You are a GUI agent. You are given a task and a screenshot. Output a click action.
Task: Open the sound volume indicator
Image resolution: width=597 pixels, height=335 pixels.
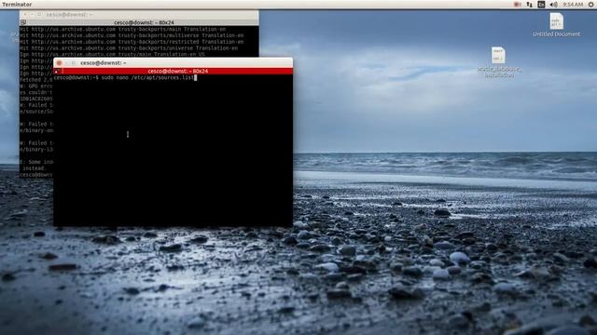click(553, 5)
